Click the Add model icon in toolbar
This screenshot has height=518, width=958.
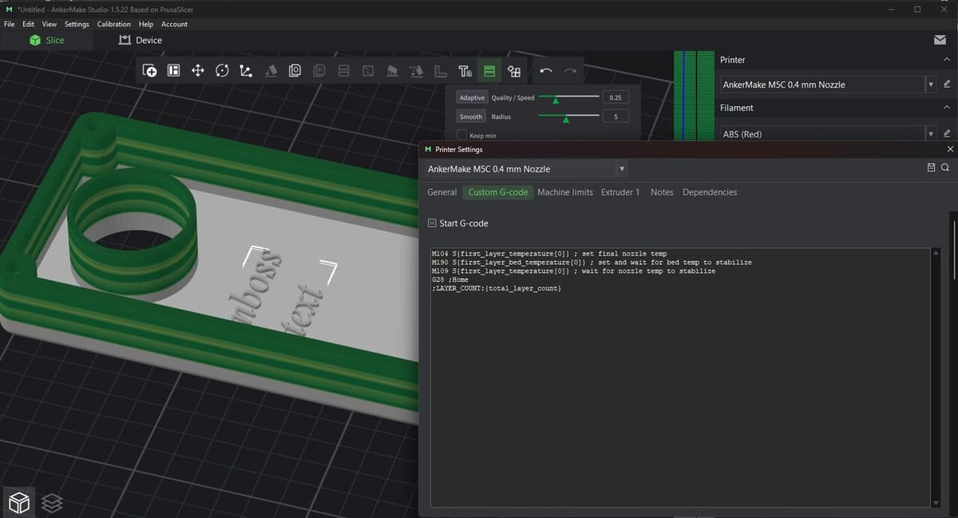pos(149,71)
